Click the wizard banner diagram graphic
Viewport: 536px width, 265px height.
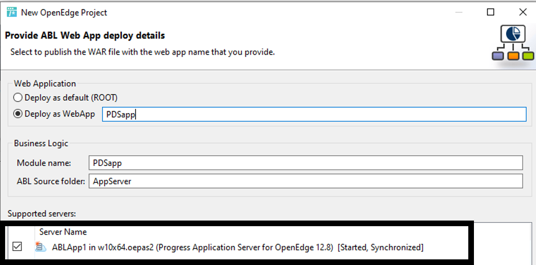(x=513, y=43)
